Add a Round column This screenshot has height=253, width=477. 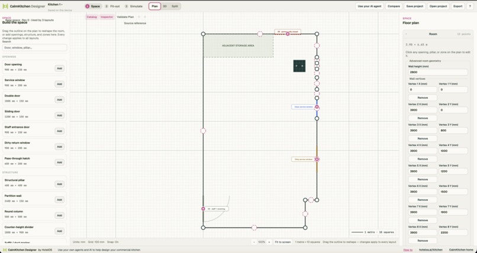(x=59, y=215)
